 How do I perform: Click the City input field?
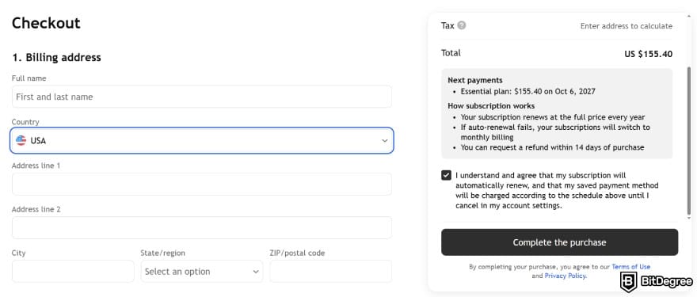73,271
